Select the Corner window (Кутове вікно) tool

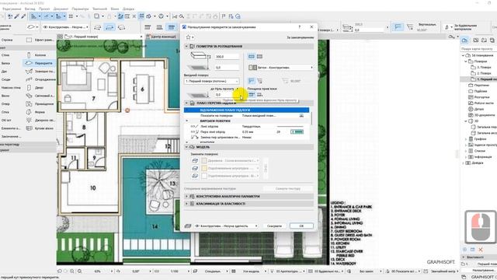click(40, 128)
